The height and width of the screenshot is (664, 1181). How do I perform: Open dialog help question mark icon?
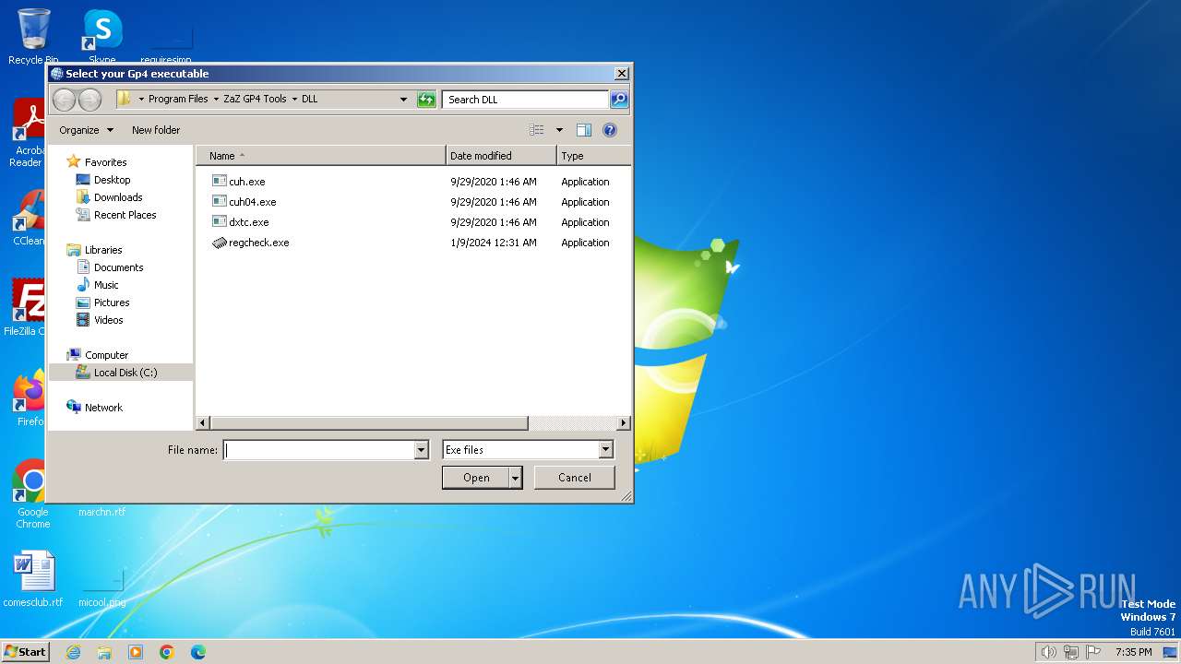[x=609, y=130]
